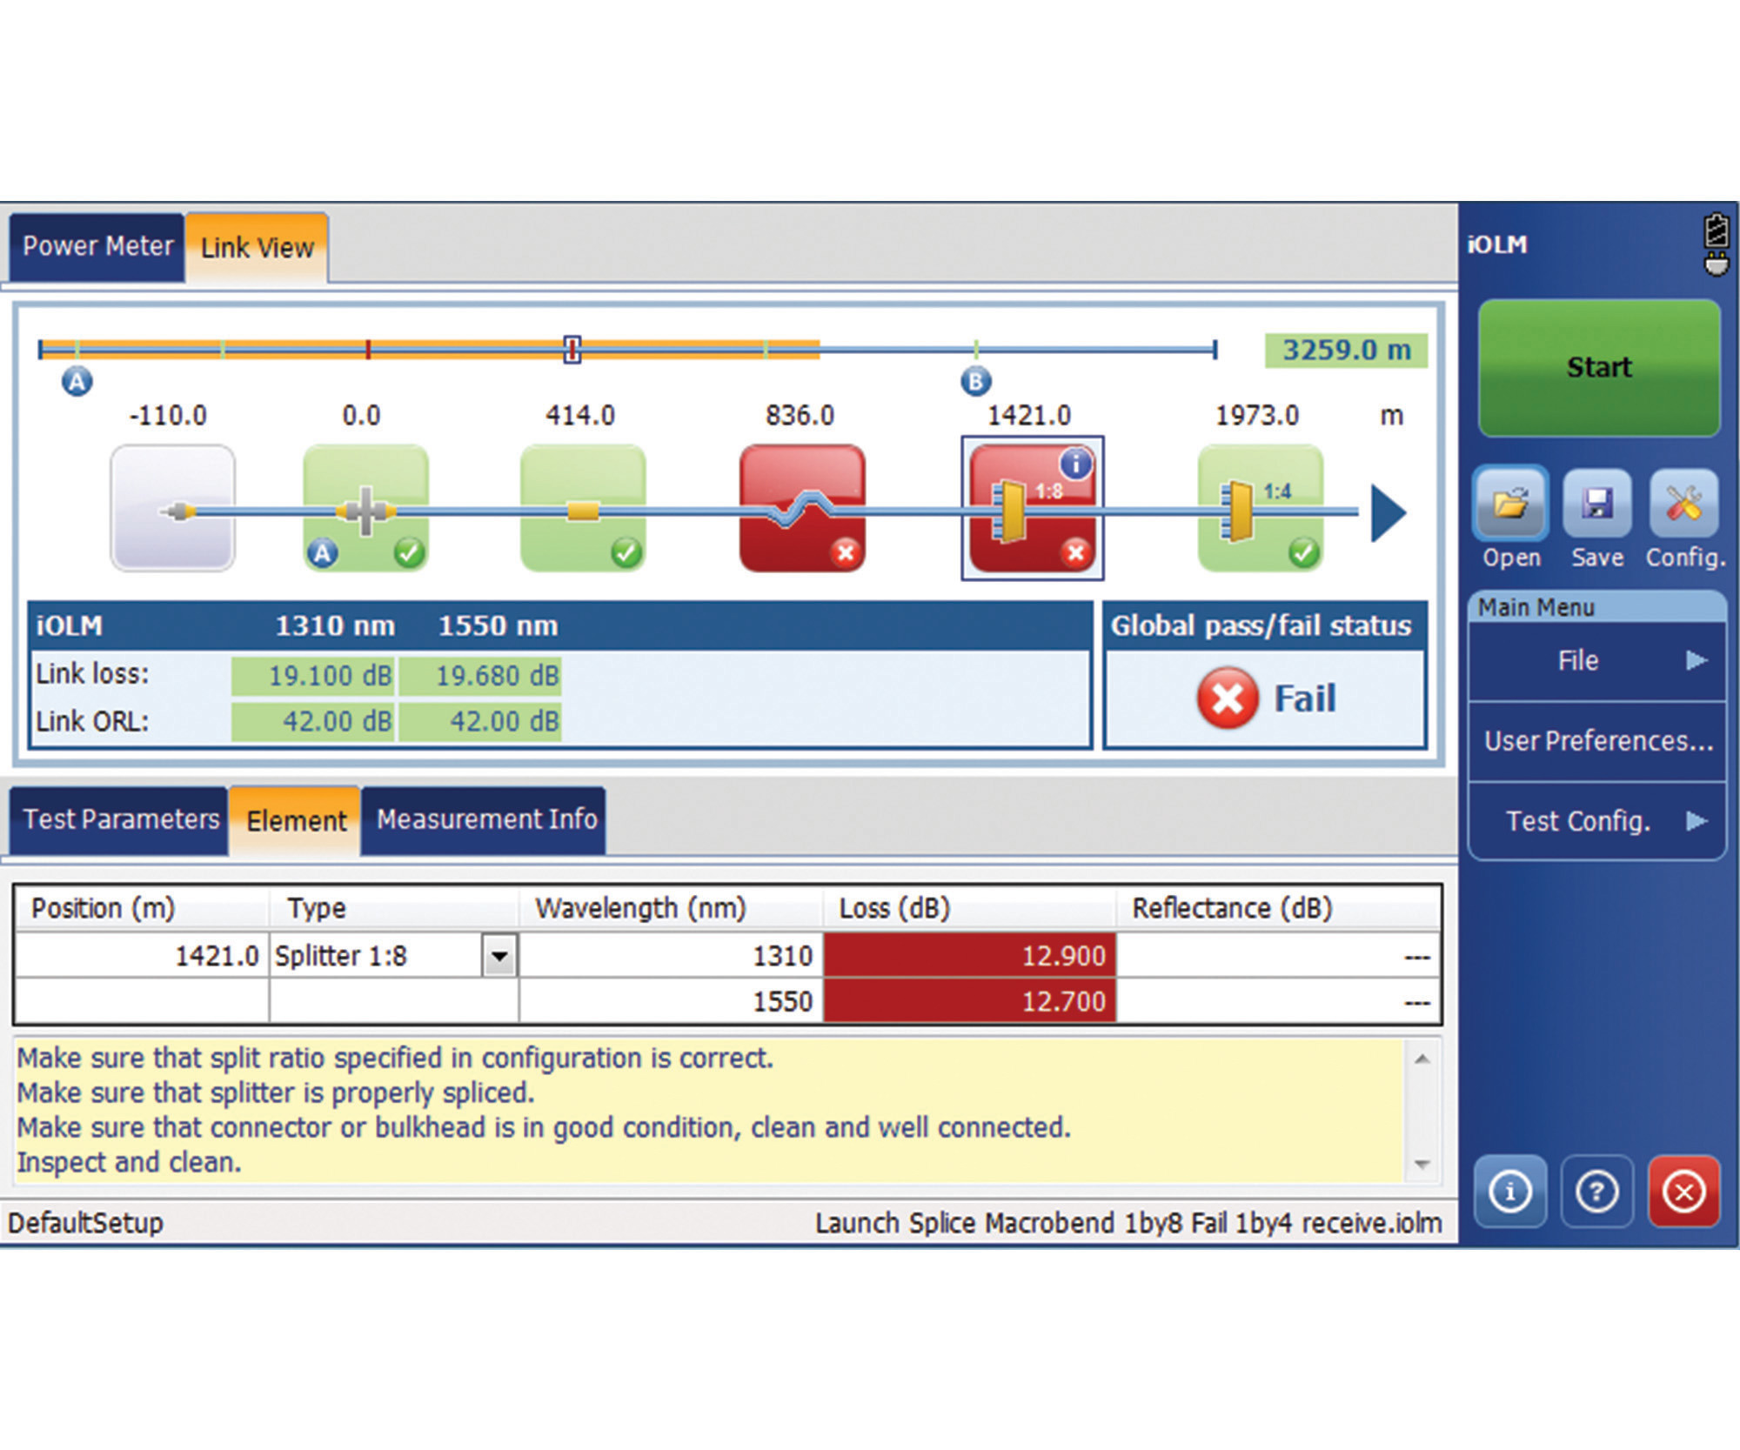Image resolution: width=1740 pixels, height=1450 pixels.
Task: Select the macrobend element at 836.0
Action: [801, 509]
